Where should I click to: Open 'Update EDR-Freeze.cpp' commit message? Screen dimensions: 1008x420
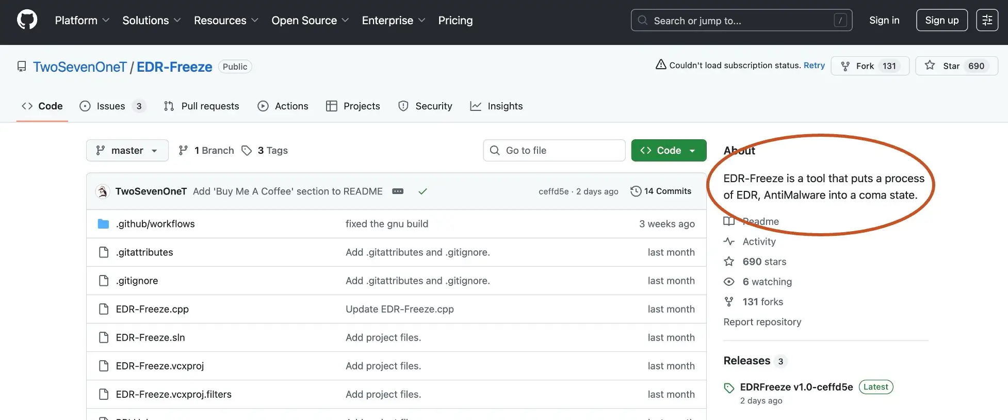coord(400,309)
